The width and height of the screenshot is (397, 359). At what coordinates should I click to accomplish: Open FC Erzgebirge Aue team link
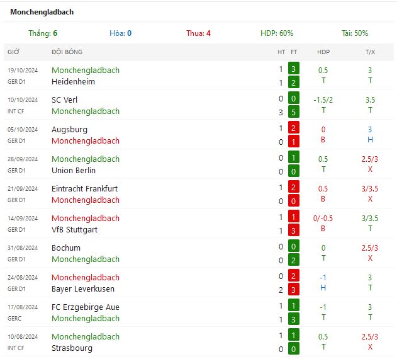click(86, 307)
